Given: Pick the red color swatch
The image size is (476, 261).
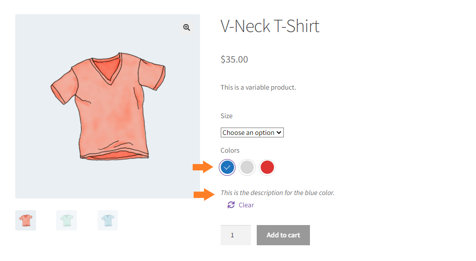Looking at the screenshot, I should coord(267,167).
